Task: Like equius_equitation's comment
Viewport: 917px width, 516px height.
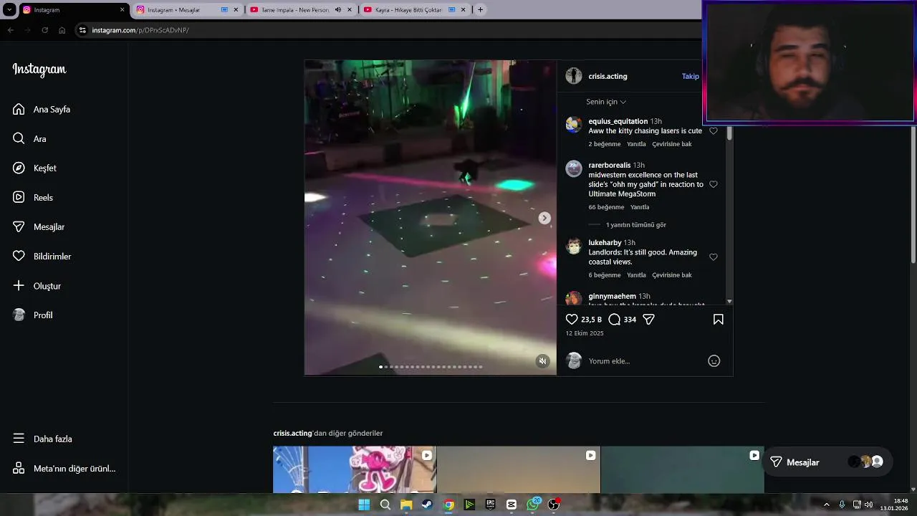Action: [x=713, y=131]
